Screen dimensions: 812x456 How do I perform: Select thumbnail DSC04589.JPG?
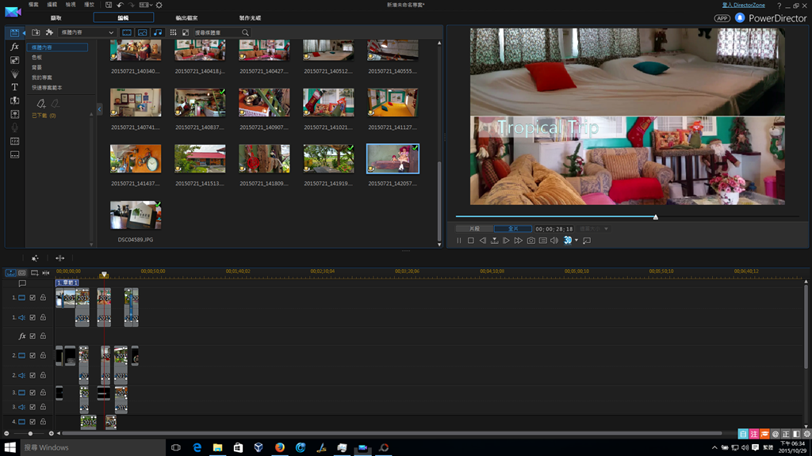tap(136, 215)
